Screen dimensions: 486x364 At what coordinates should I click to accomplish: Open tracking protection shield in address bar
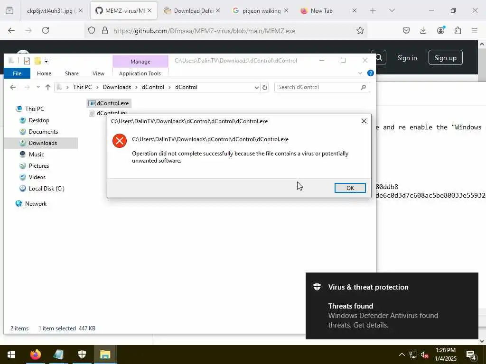92,31
